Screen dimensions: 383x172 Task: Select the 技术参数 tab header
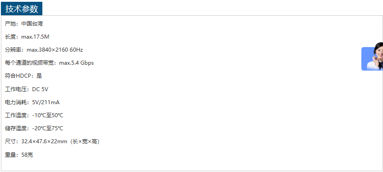(22, 9)
